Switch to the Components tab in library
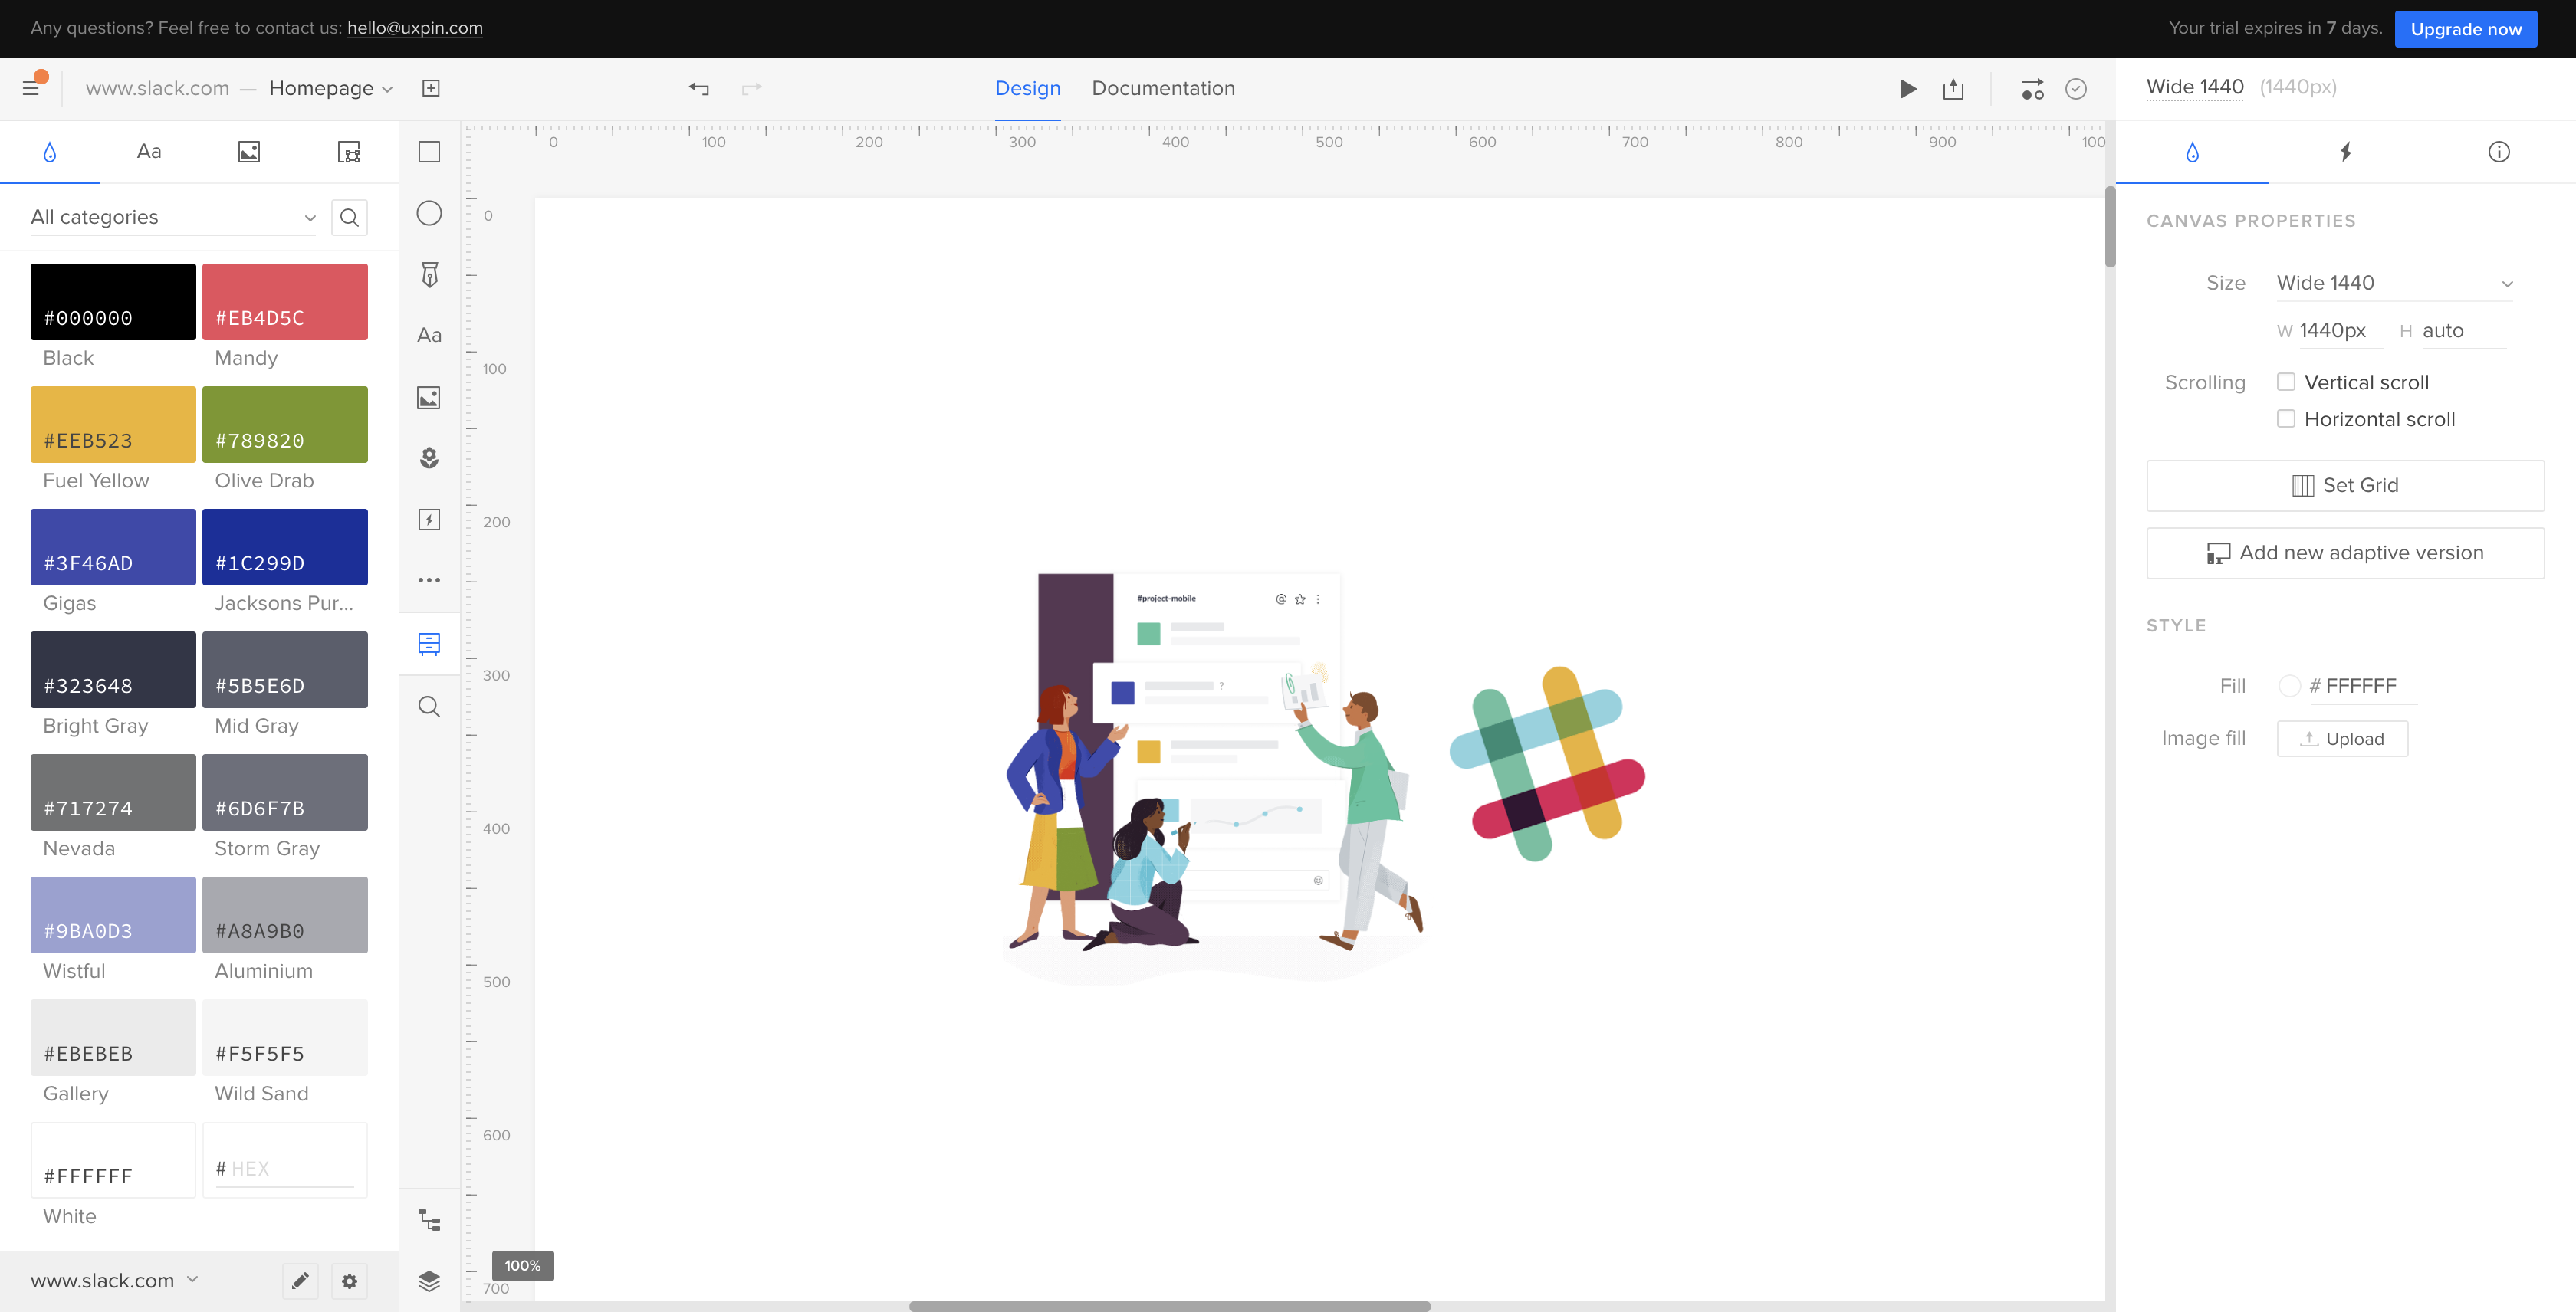Screen dimensions: 2576x1312 349,152
